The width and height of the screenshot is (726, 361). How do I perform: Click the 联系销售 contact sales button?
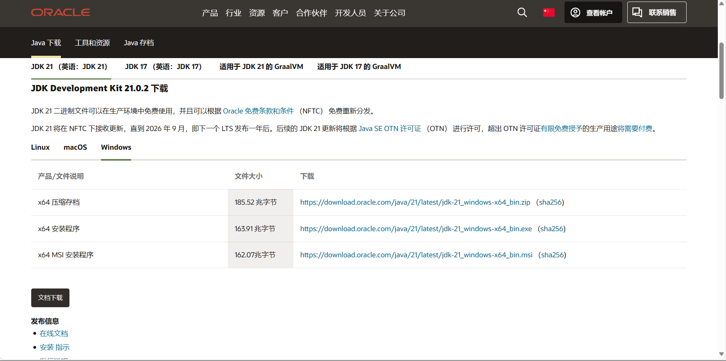tap(657, 12)
